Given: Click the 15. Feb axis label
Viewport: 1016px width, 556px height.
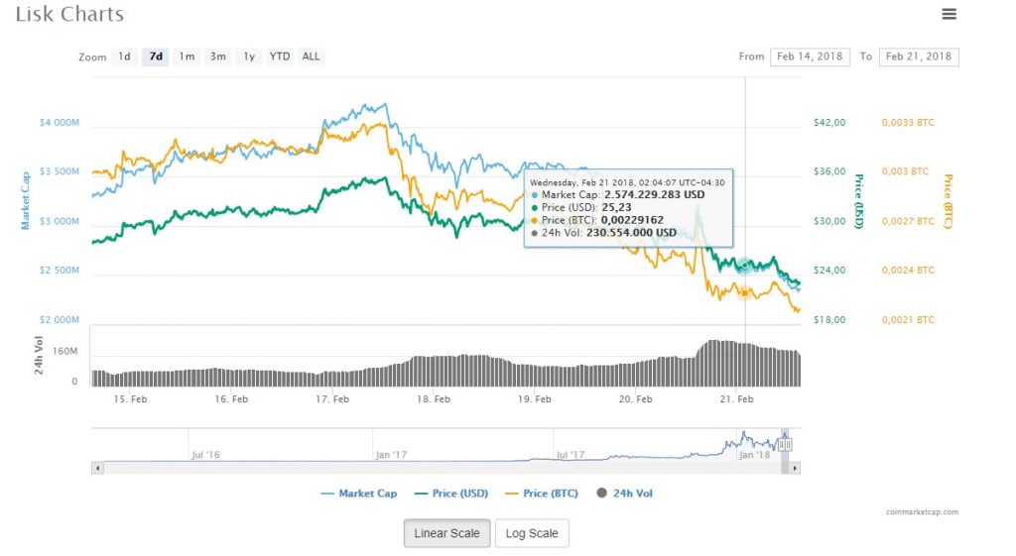Looking at the screenshot, I should pyautogui.click(x=130, y=399).
